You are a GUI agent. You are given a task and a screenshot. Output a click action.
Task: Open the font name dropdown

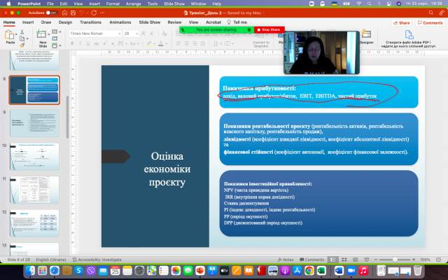[120, 34]
